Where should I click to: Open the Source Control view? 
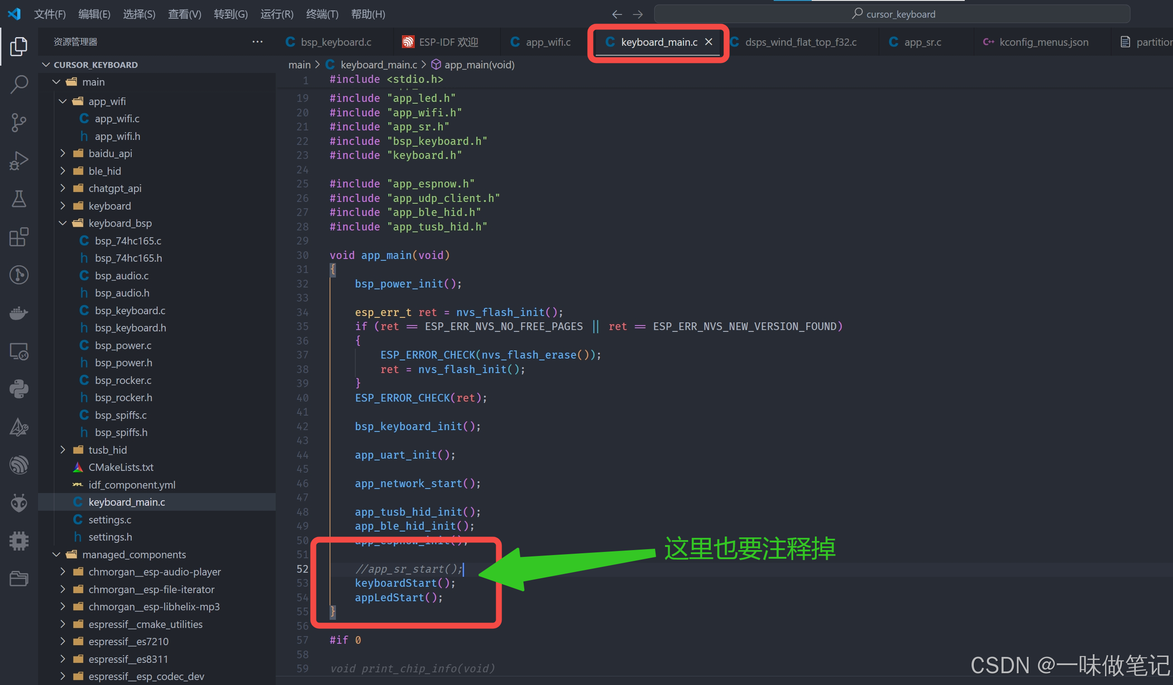pos(19,122)
